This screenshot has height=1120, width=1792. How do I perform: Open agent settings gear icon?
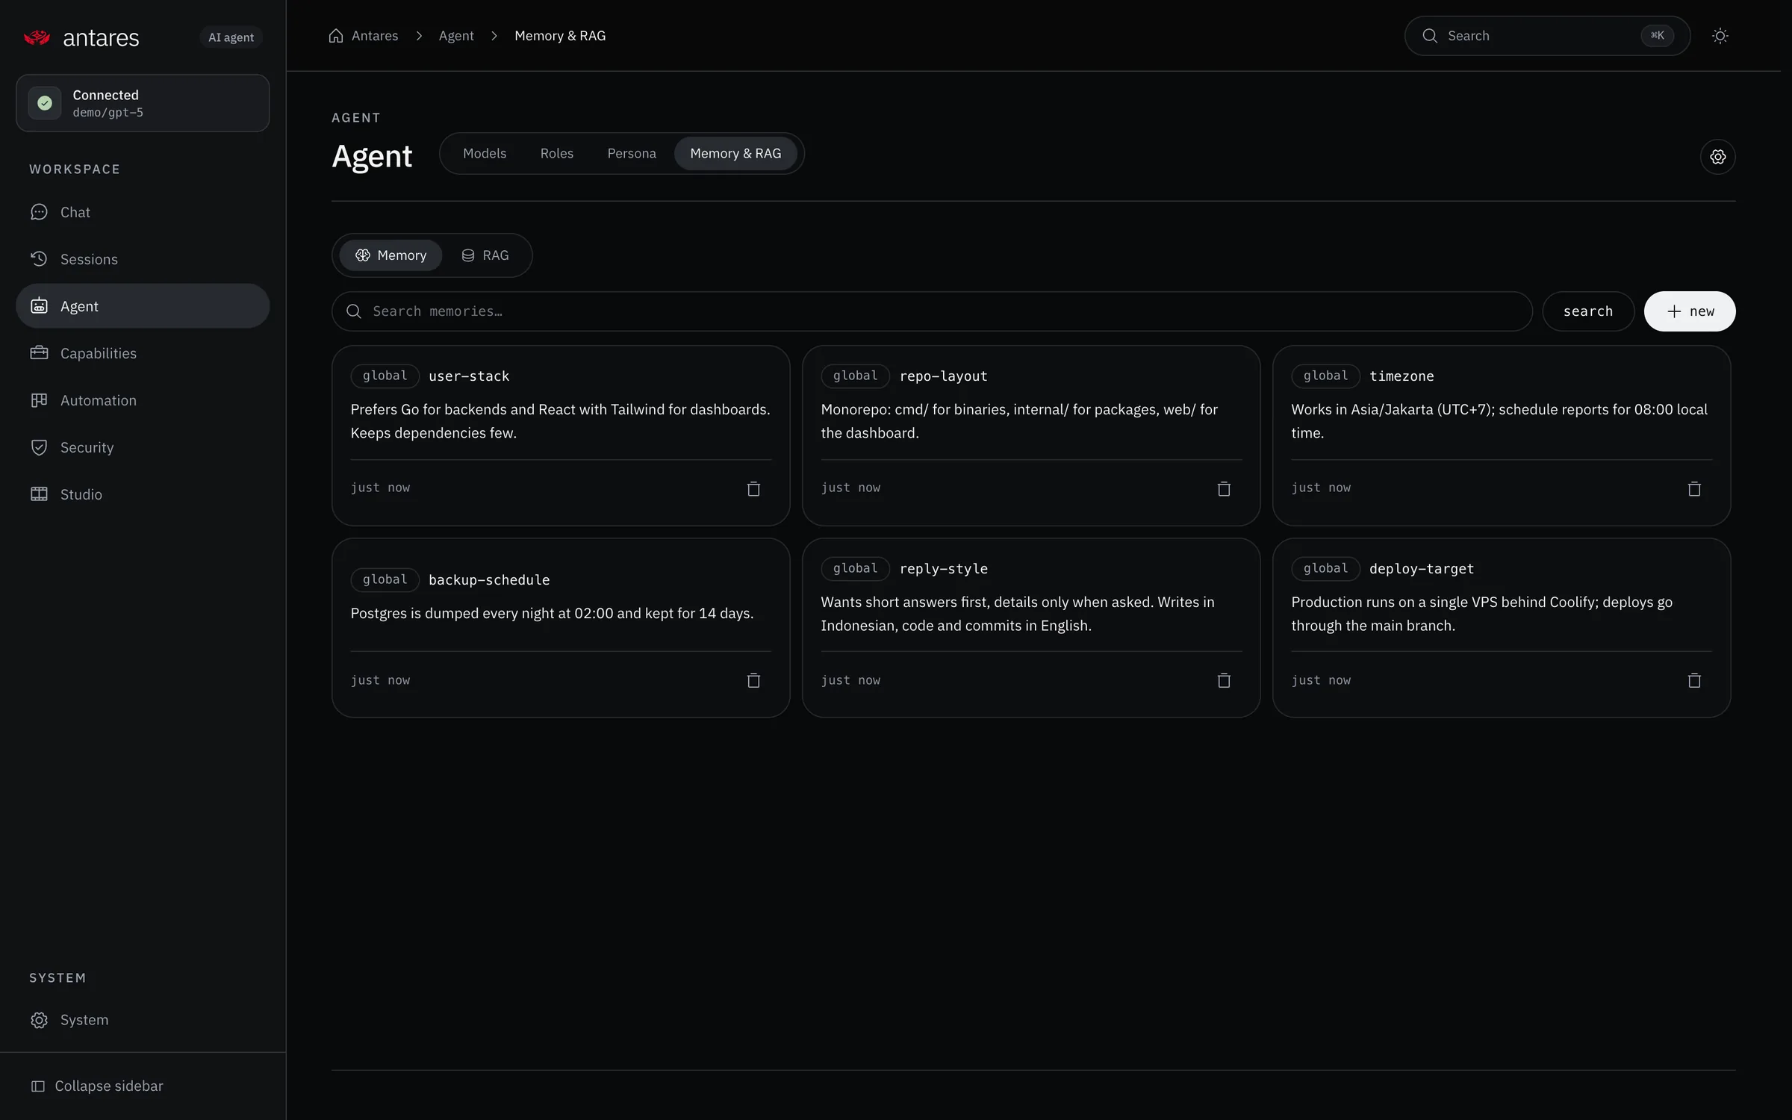[1718, 157]
